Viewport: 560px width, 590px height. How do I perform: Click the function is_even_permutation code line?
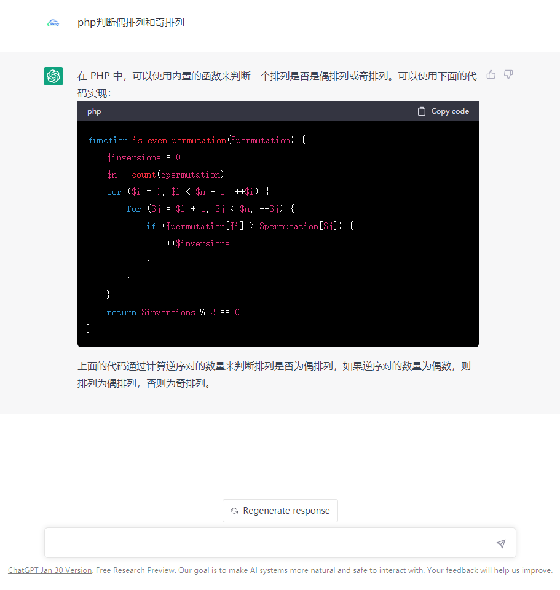pyautogui.click(x=197, y=140)
